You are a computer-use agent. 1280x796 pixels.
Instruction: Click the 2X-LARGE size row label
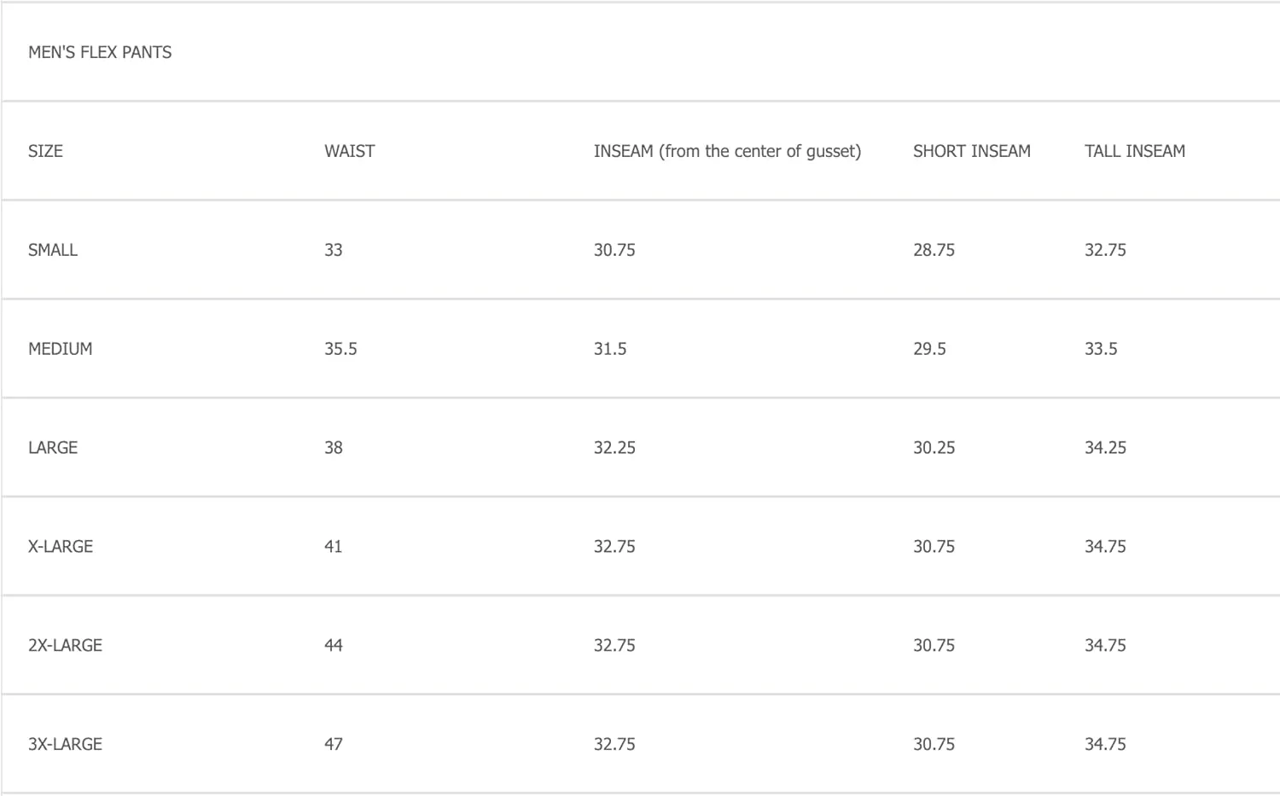65,646
